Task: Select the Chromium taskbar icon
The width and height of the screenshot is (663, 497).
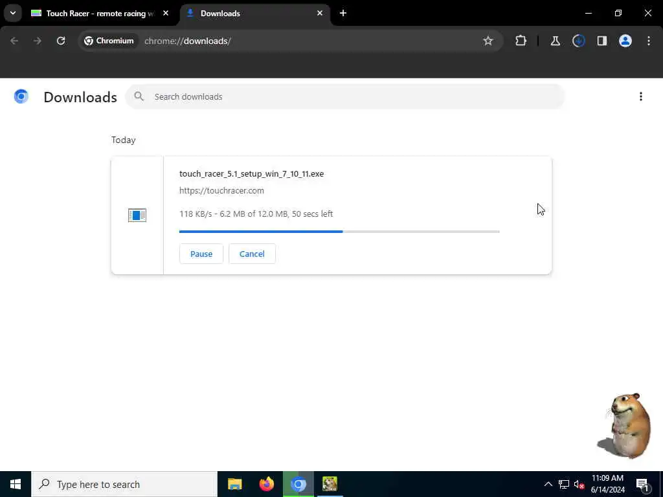Action: coord(298,484)
